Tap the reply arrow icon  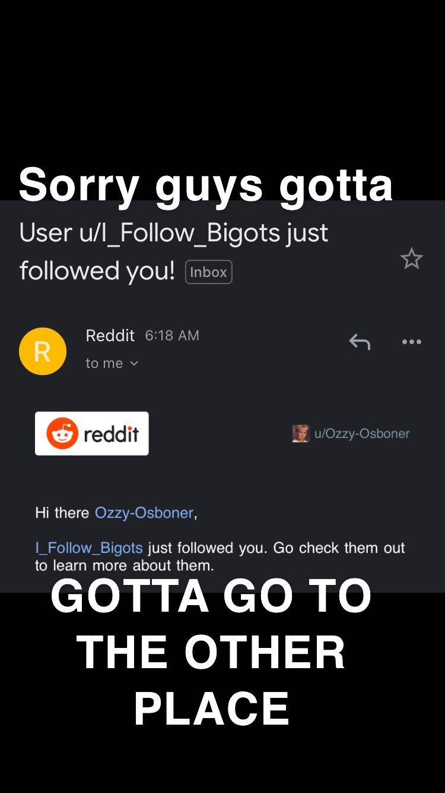coord(360,342)
